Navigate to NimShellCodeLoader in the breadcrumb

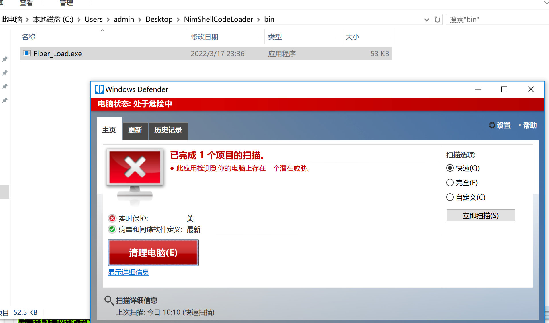tap(218, 19)
